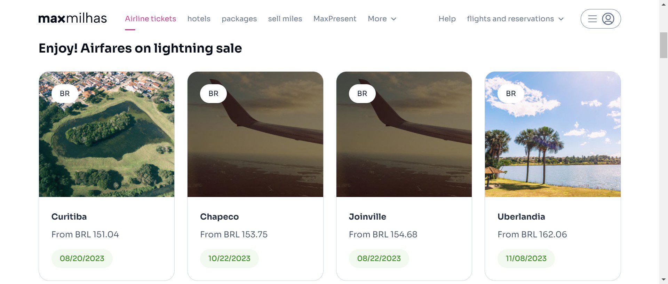The image size is (668, 284).
Task: Open the hamburger menu icon
Action: [592, 19]
